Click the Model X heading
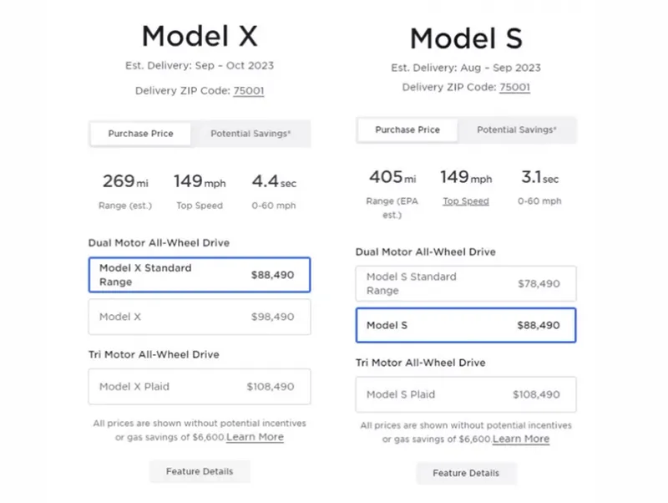Screen dimensions: 668x503 [200, 36]
